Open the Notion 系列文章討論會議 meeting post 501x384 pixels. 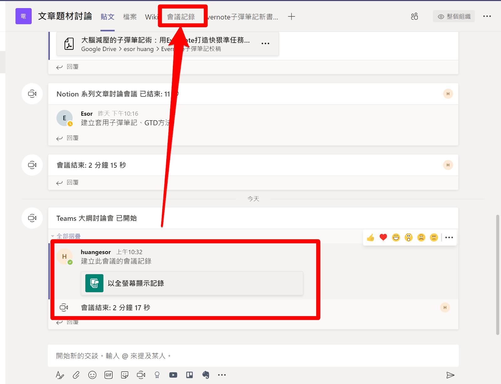coord(253,94)
